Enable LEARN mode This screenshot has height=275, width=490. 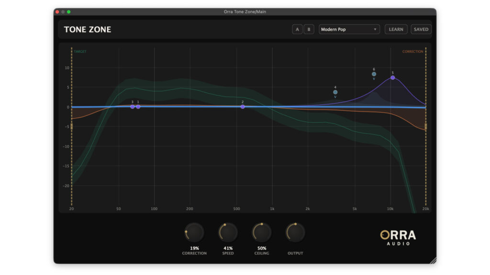coord(396,30)
